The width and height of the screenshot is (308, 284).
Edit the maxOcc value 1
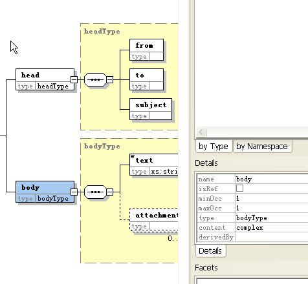271,208
